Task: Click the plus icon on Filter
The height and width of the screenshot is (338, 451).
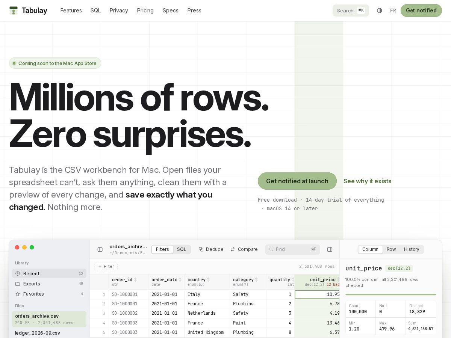Action: (100, 267)
